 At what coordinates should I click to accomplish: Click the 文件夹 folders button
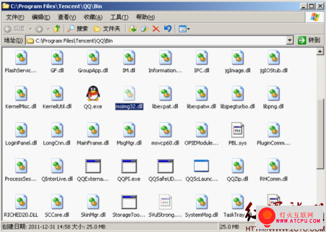click(107, 29)
